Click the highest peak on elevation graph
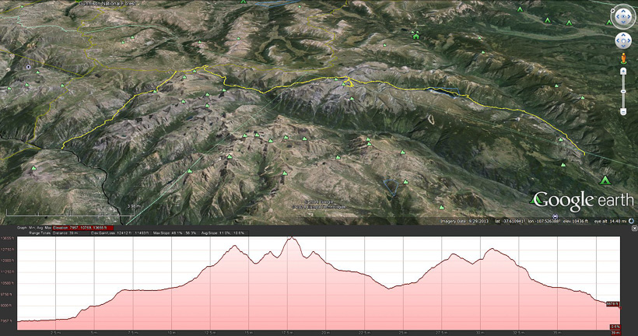This screenshot has height=336, width=638. pyautogui.click(x=292, y=238)
